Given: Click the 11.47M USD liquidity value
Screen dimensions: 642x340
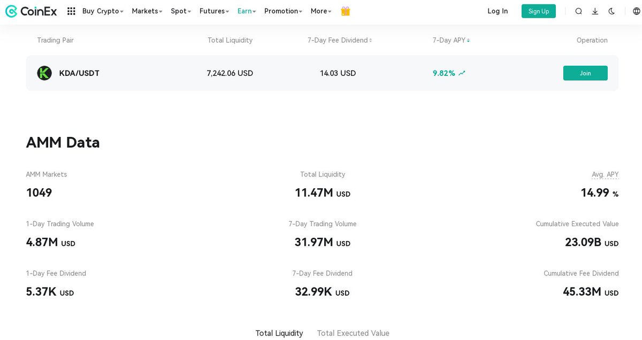Looking at the screenshot, I should 323,193.
